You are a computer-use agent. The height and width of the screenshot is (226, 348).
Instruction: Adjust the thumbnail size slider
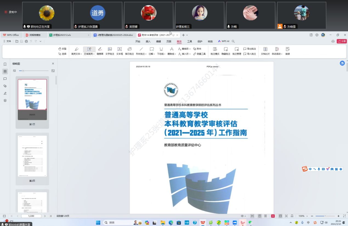coord(23,71)
